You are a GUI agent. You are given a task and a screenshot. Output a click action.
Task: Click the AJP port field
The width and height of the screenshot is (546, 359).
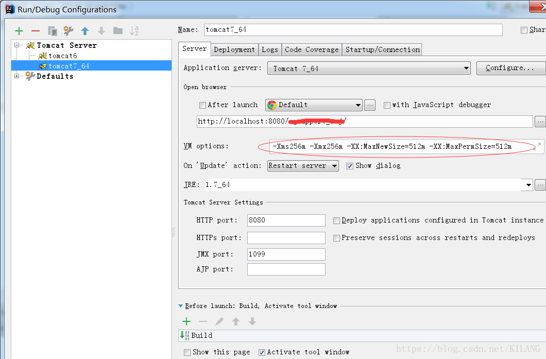click(x=286, y=269)
